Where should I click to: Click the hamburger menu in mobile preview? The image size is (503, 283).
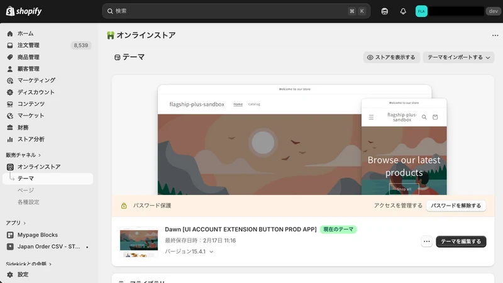(x=371, y=117)
